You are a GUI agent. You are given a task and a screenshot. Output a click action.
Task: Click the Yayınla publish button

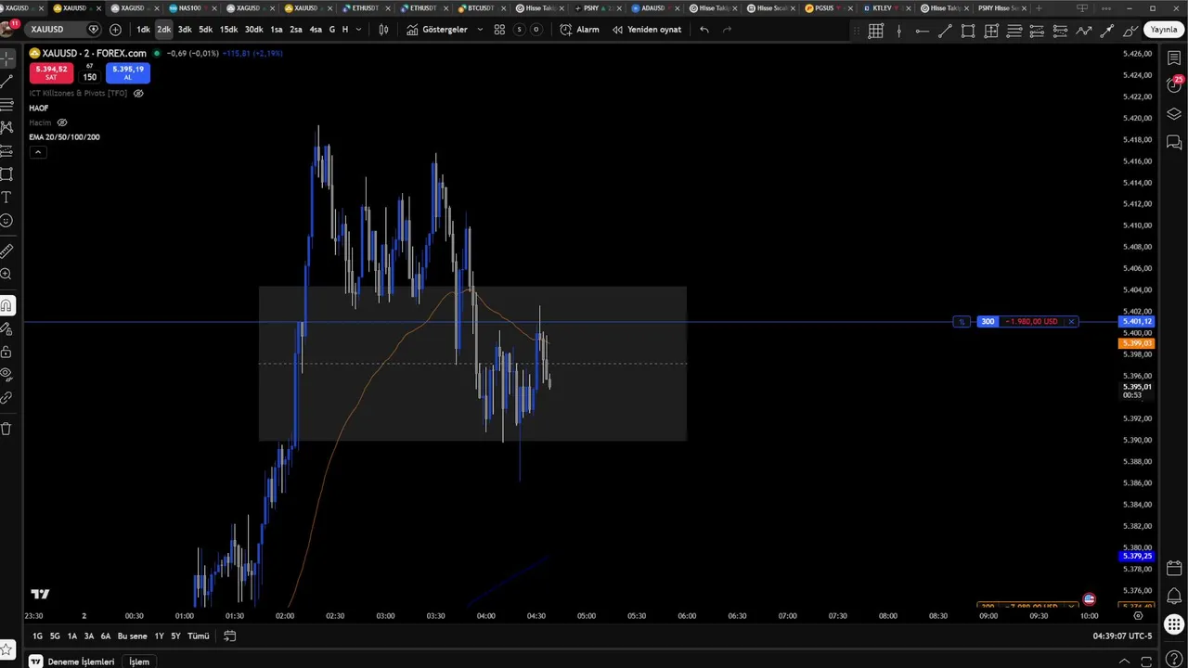(x=1164, y=30)
